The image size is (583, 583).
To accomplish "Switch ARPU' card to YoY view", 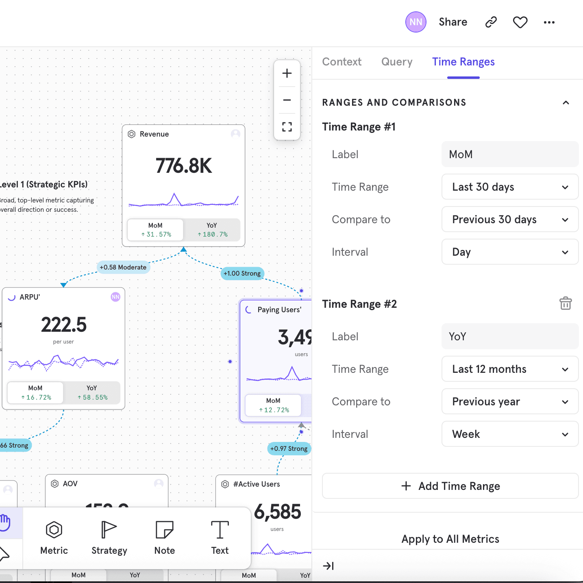I will click(92, 393).
